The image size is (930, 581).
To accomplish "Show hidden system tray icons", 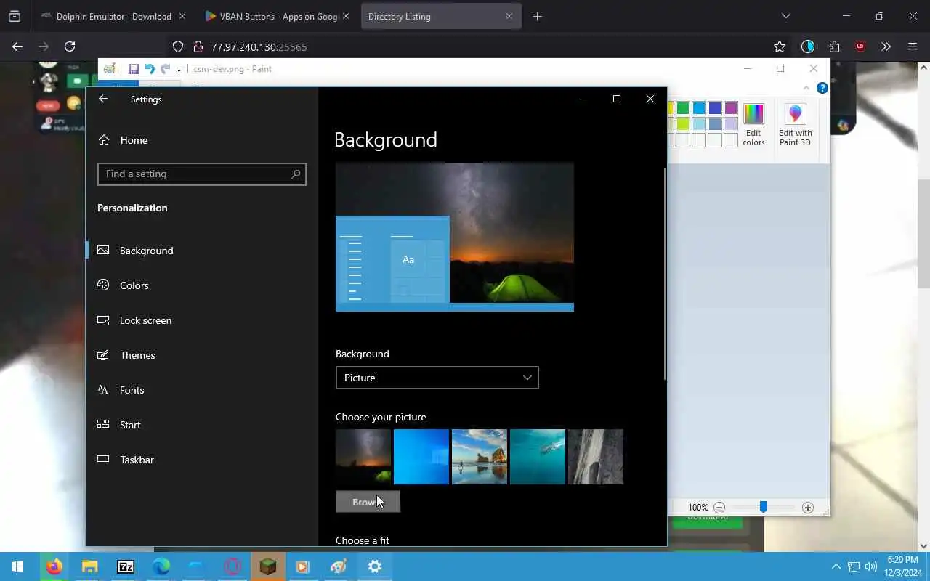I will pyautogui.click(x=836, y=566).
